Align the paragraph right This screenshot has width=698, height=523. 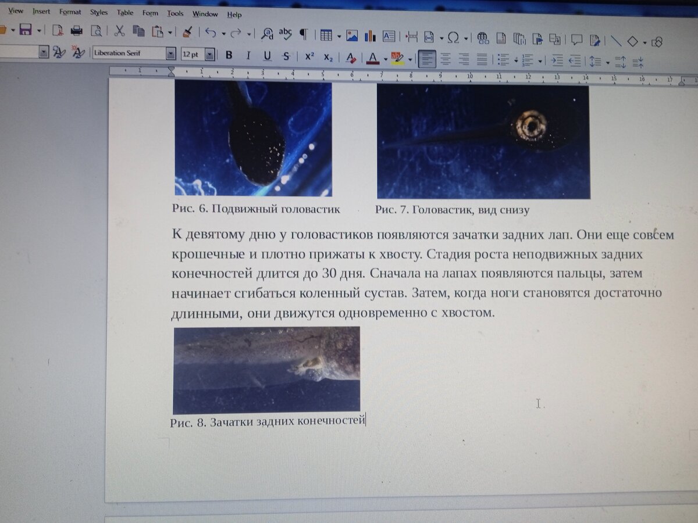click(464, 59)
